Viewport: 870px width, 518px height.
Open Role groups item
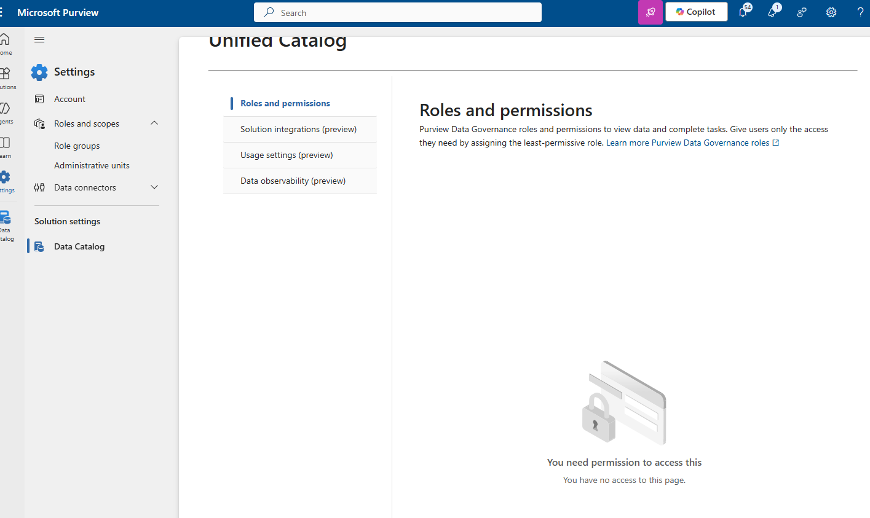(77, 146)
